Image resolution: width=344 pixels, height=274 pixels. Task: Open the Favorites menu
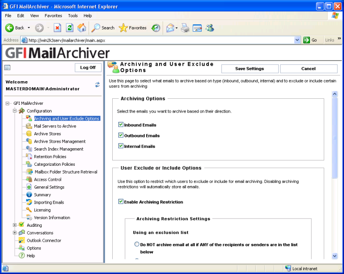click(x=53, y=15)
